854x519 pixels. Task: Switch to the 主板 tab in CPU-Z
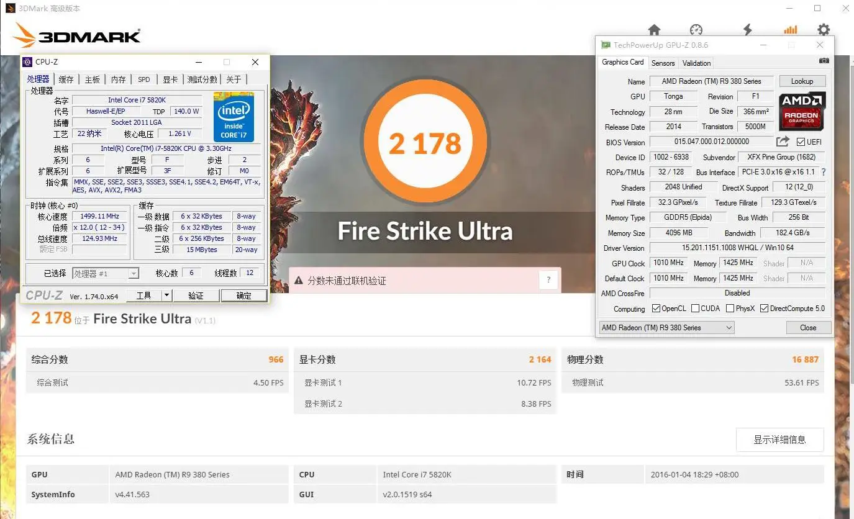92,79
